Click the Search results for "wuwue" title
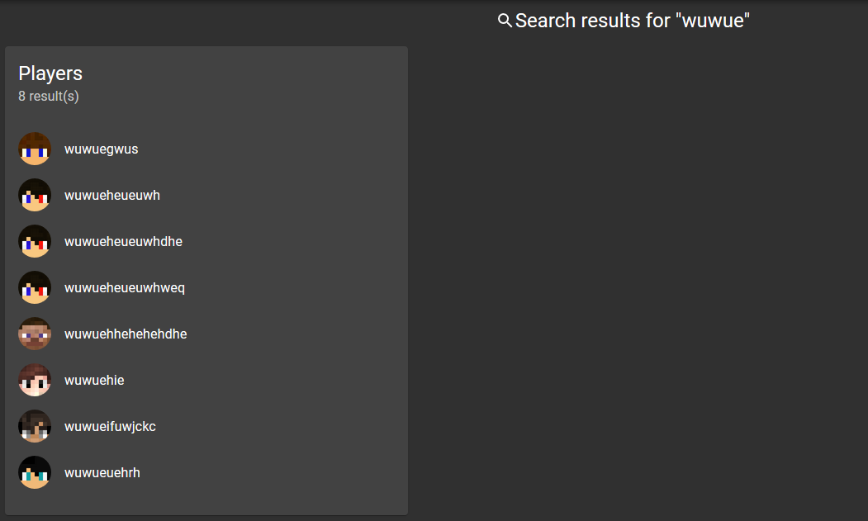This screenshot has height=521, width=868. tap(632, 21)
